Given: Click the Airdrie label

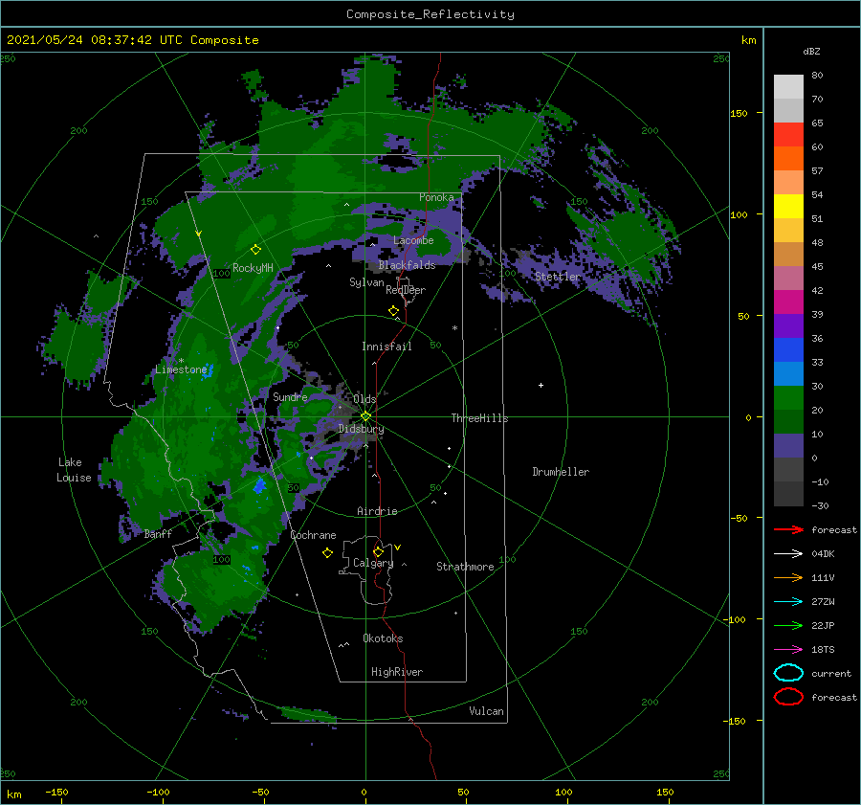Looking at the screenshot, I should (x=377, y=511).
